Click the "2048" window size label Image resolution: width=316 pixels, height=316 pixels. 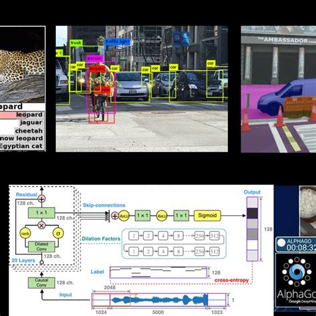(110, 287)
